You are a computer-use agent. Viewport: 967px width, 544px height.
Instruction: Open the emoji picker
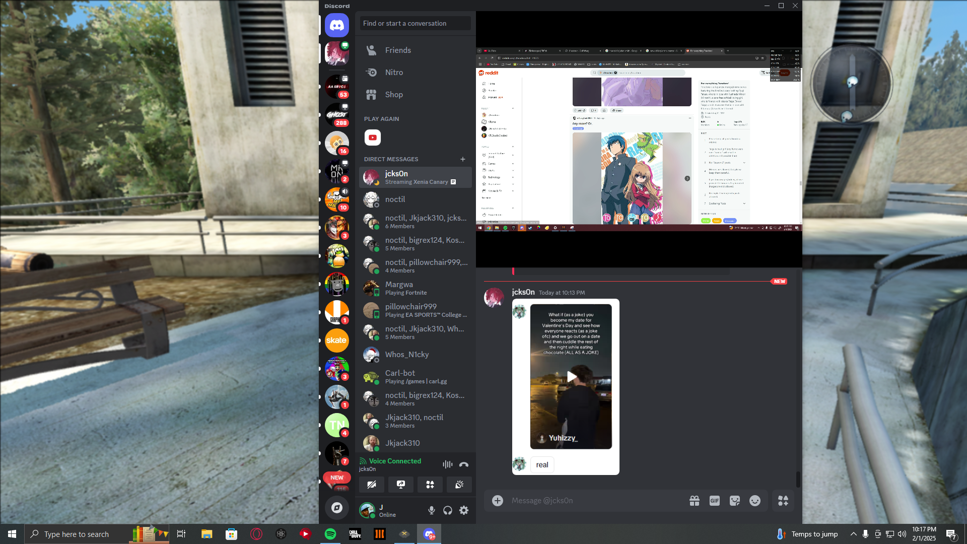(x=755, y=501)
